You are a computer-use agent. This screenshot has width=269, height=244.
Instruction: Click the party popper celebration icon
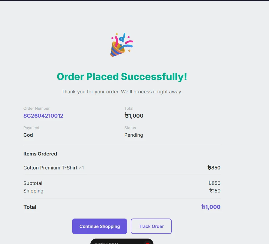click(x=122, y=45)
